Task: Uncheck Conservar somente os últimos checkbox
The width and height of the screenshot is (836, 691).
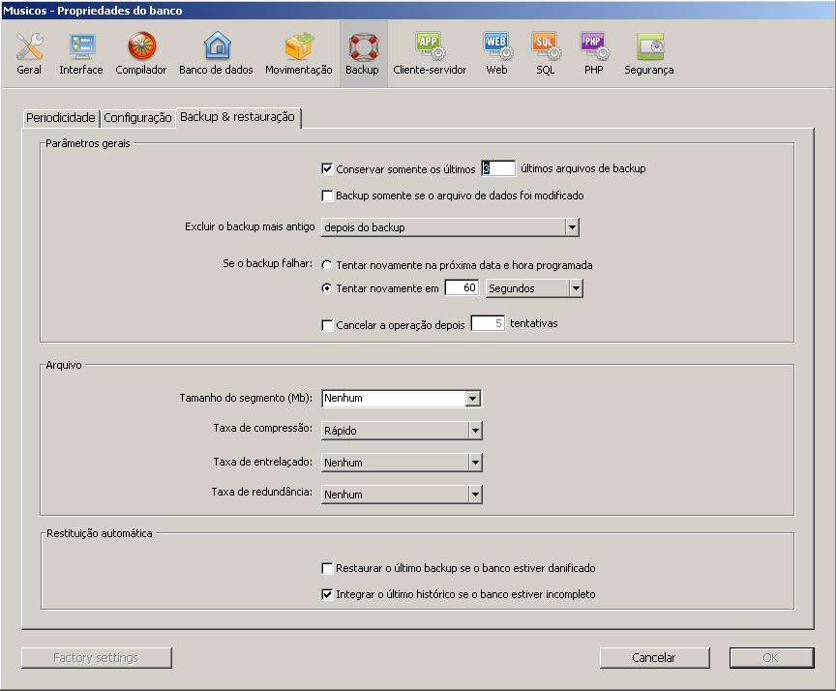Action: (327, 169)
